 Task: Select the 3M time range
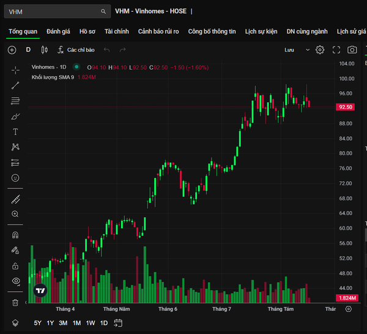click(x=63, y=323)
